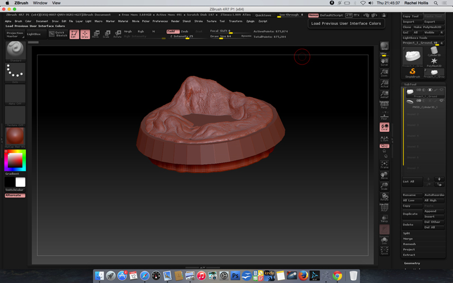Select the right-shelf Rotate view icon
This screenshot has width=453, height=283.
click(384, 197)
